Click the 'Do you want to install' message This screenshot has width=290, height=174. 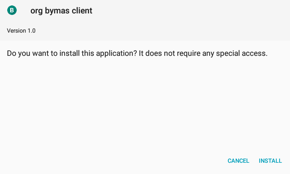point(137,53)
